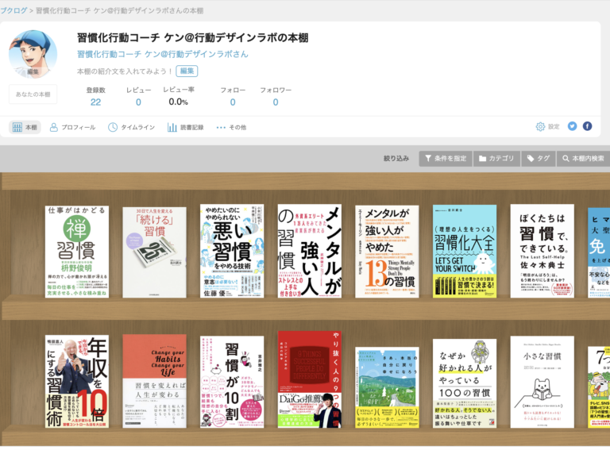This screenshot has height=450, width=610.
Task: Click the フォロー count 0
Action: [233, 102]
